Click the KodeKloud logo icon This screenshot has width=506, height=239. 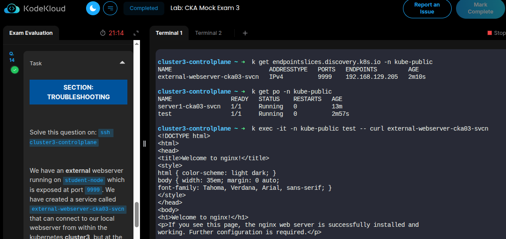[12, 8]
